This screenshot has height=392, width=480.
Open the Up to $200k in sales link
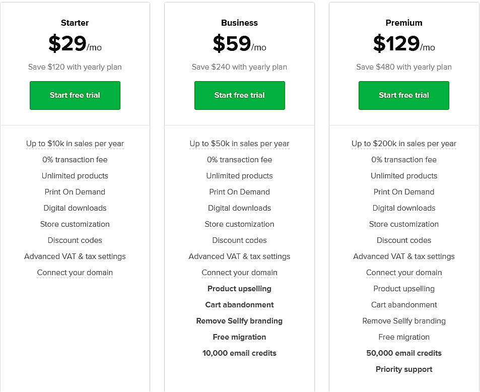[403, 144]
